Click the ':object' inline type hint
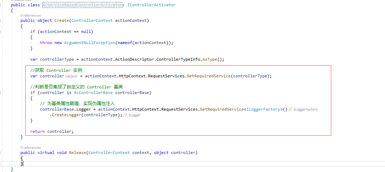Viewport: 385px width, 172px height. 71,76
